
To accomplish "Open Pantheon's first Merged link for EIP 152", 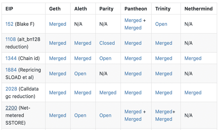I will (133, 20).
